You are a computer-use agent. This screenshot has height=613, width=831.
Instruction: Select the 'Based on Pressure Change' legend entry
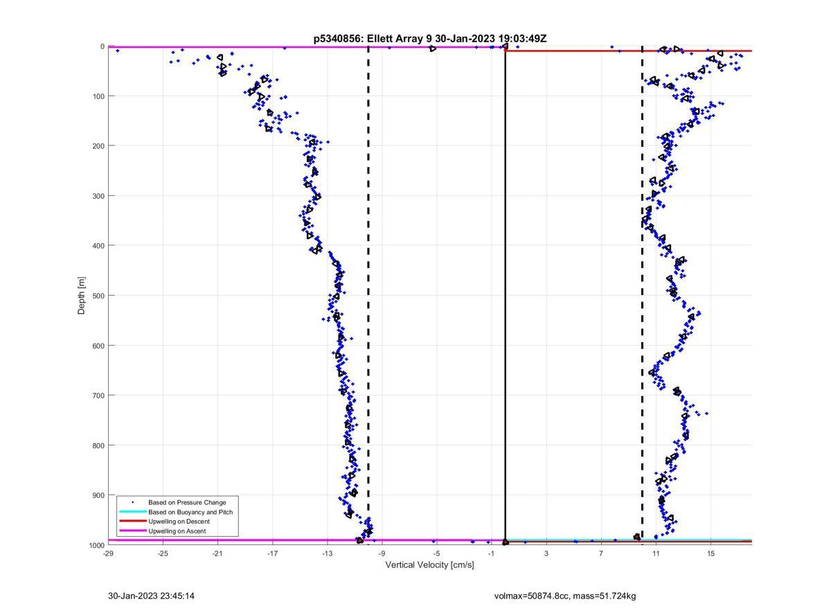[187, 502]
